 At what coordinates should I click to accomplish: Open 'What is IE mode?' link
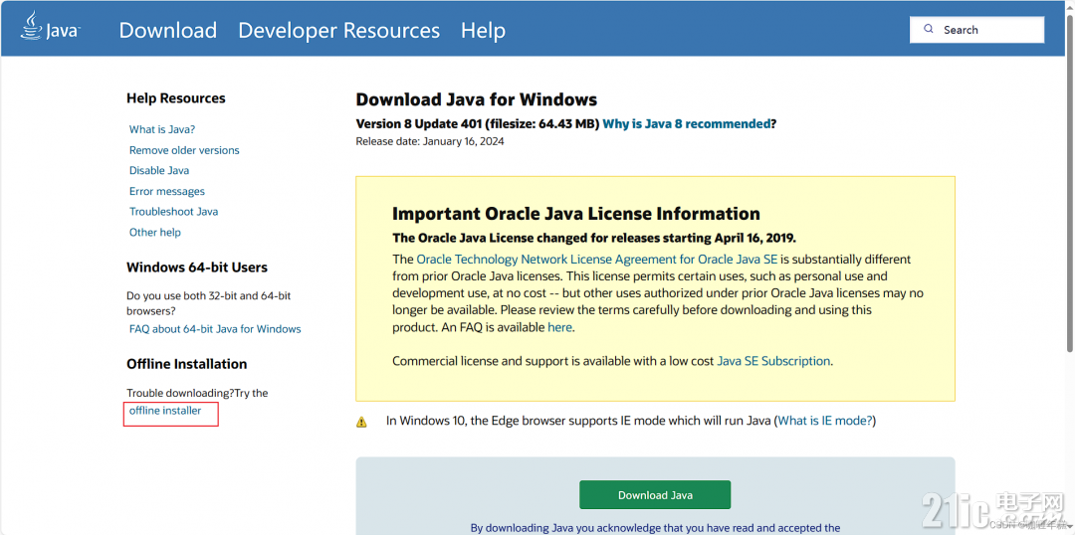point(825,421)
